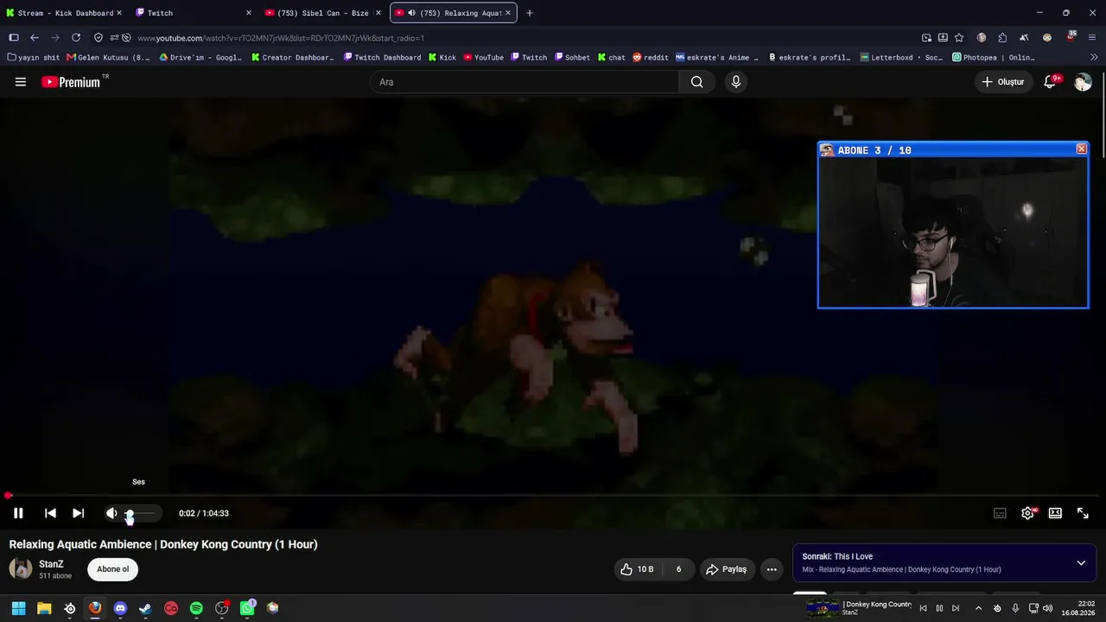This screenshot has width=1106, height=622.
Task: Toggle theater mode on the player
Action: (1055, 513)
